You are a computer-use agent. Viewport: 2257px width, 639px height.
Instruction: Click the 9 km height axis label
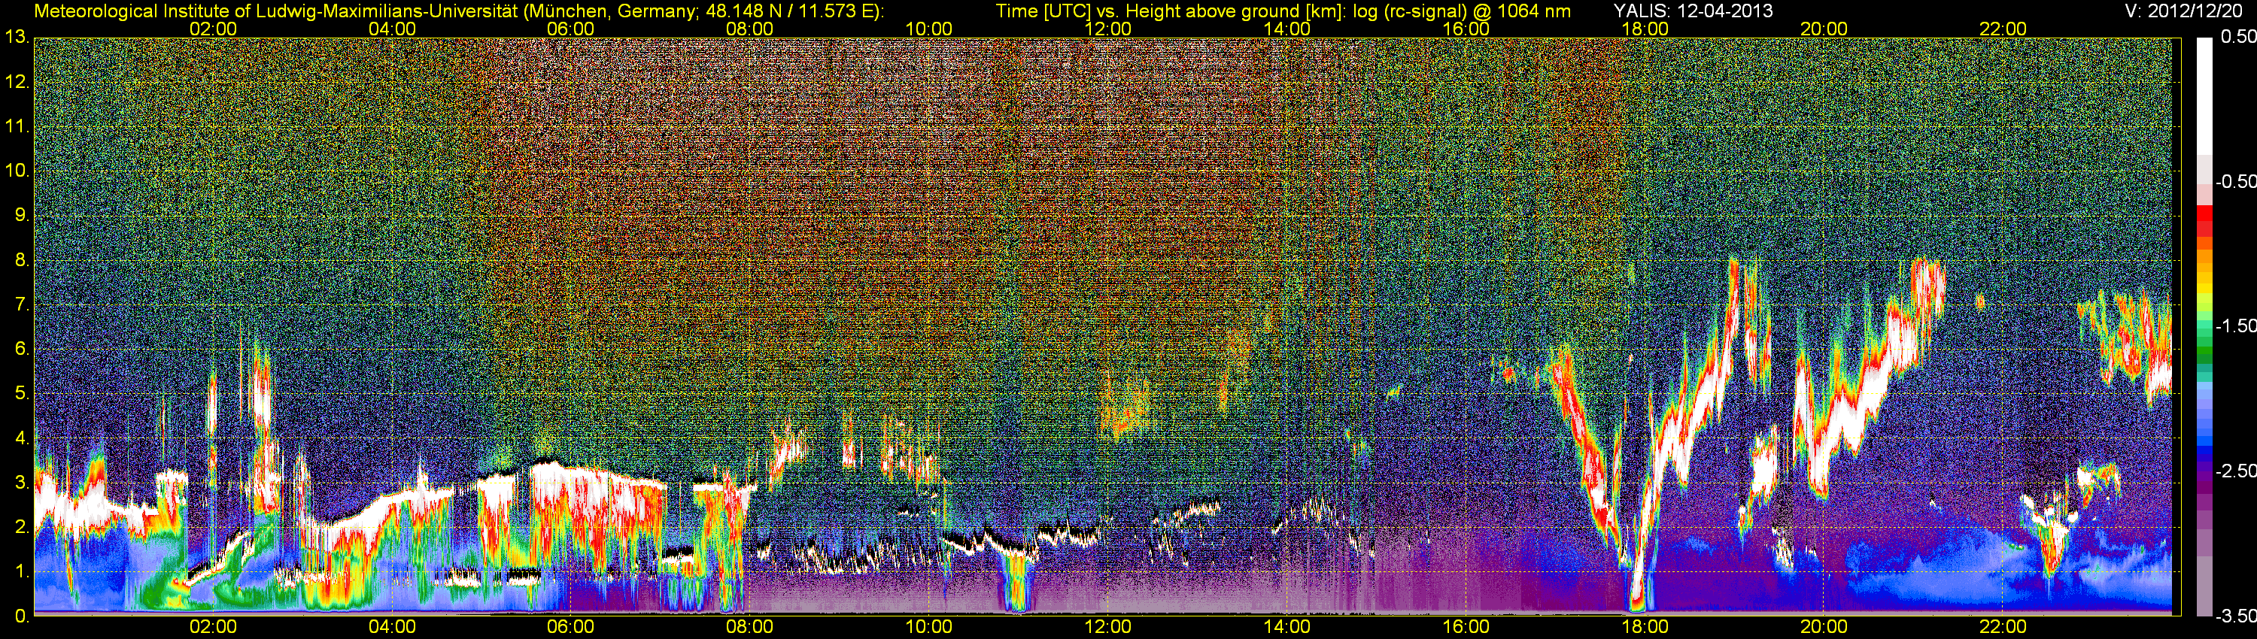(21, 215)
